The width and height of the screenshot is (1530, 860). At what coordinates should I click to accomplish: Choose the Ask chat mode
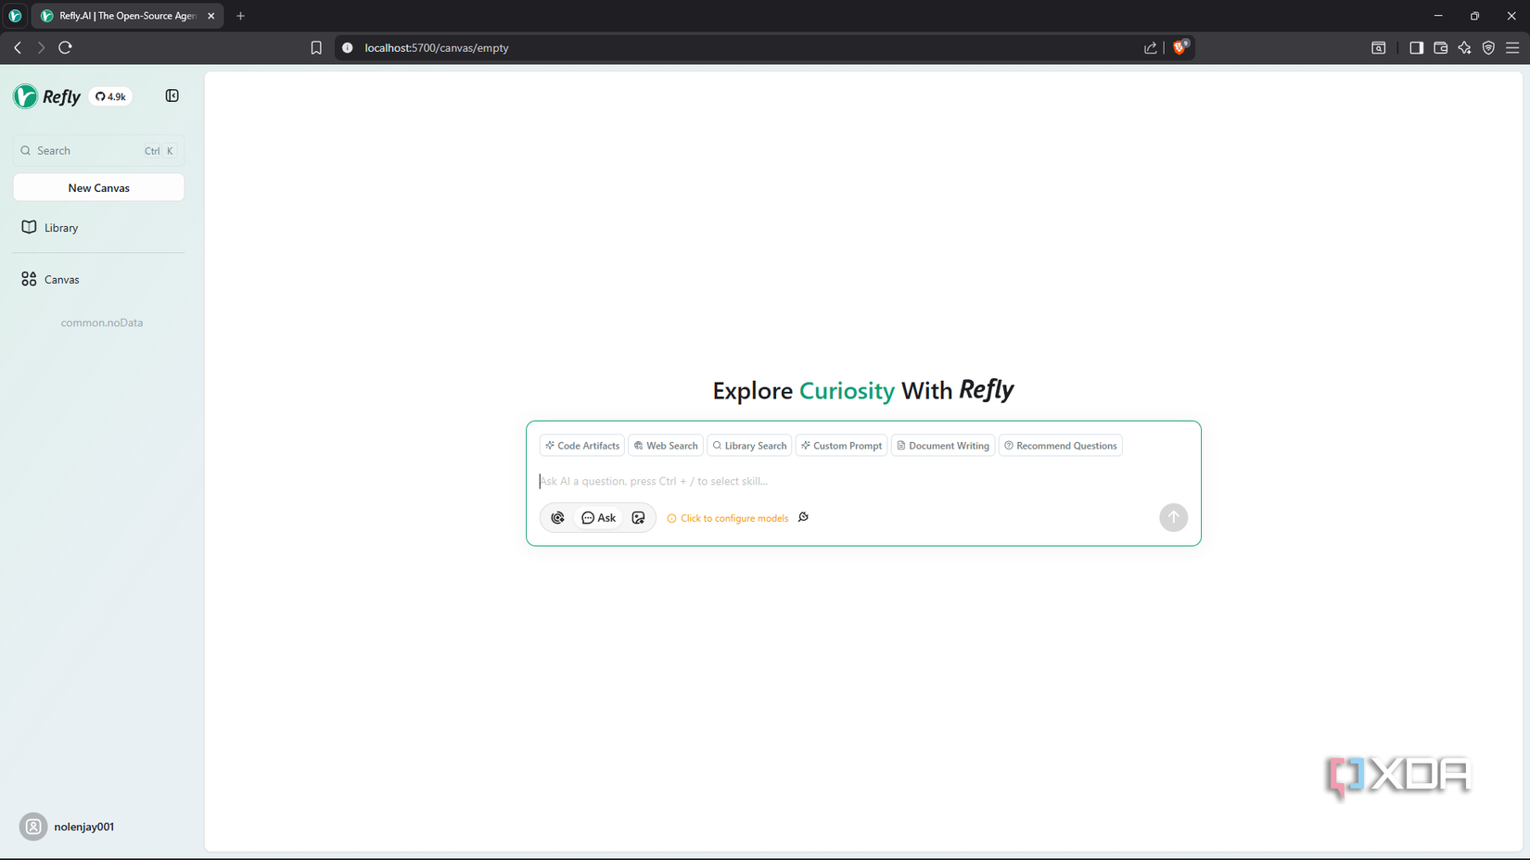click(x=599, y=518)
